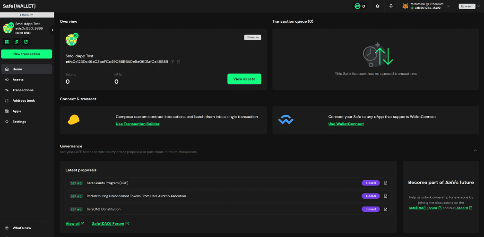Open Address book in sidebar
Image resolution: width=484 pixels, height=237 pixels.
[26, 101]
